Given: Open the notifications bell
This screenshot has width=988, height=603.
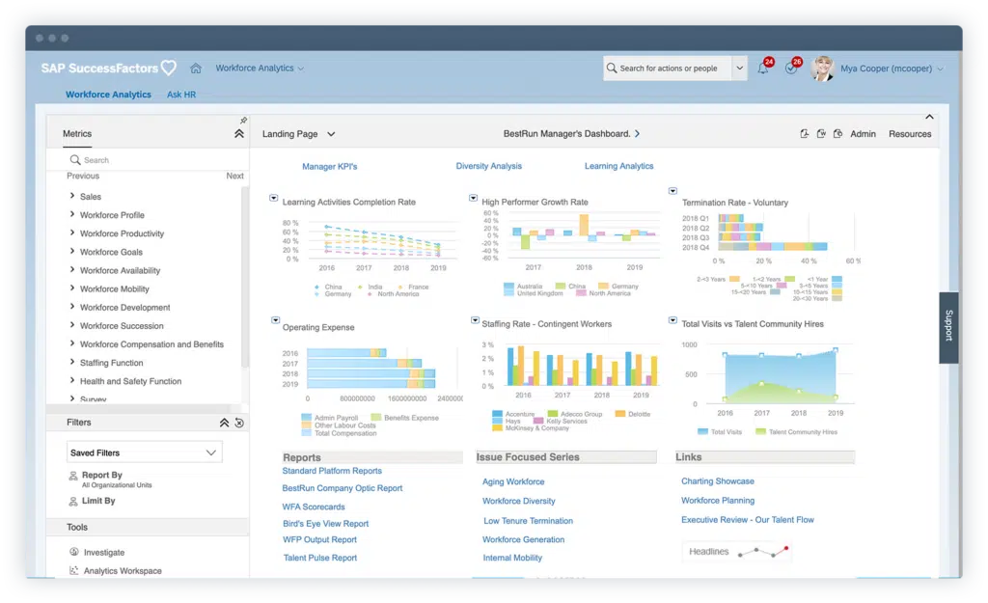Looking at the screenshot, I should 762,69.
